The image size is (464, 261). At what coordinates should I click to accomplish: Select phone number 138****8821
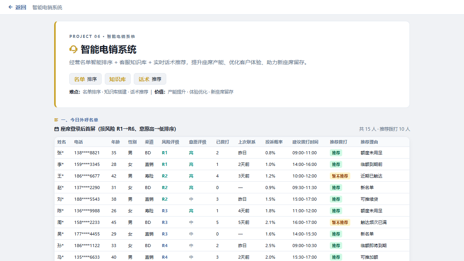[87, 153]
